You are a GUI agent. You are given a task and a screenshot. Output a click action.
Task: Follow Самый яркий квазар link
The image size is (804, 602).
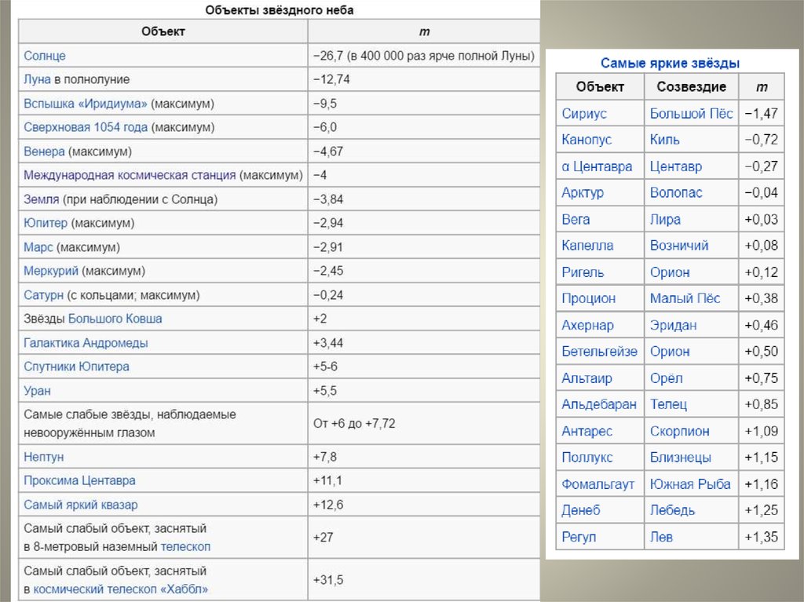tap(81, 505)
